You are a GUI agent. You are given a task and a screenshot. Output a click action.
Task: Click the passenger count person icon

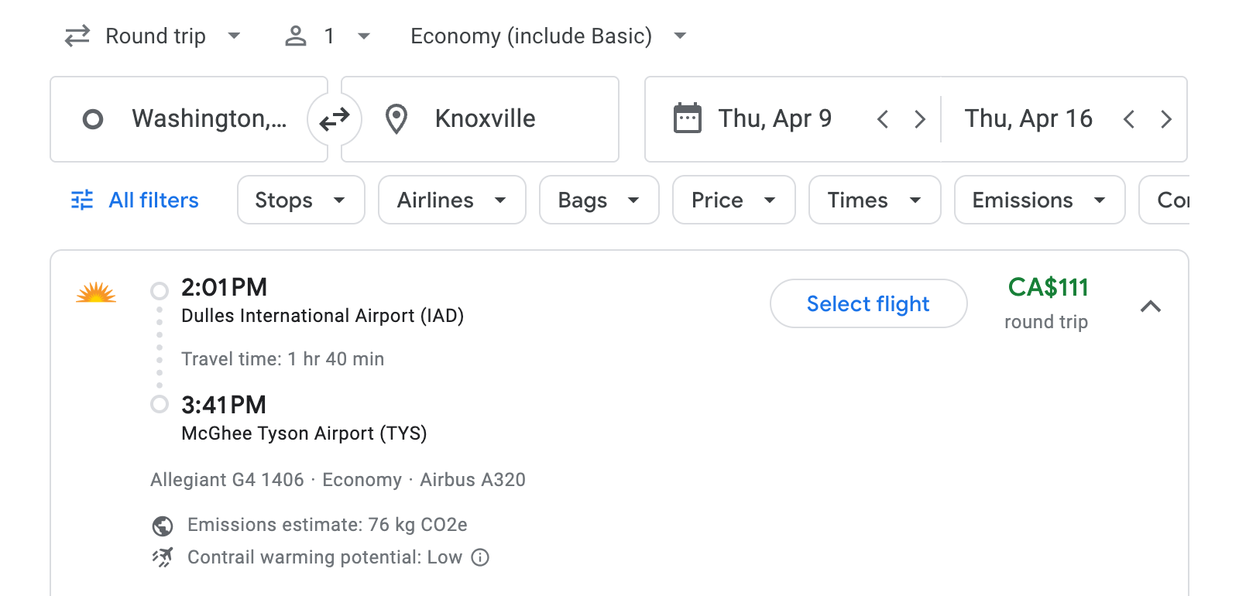295,35
